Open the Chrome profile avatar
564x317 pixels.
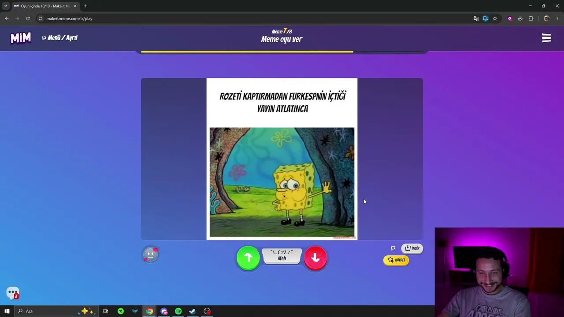pos(546,18)
